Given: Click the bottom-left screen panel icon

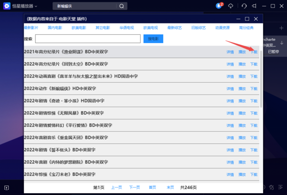Looking at the screenshot, I should (7, 188).
